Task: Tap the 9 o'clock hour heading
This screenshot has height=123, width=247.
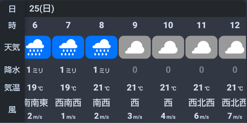Action: (x=135, y=25)
